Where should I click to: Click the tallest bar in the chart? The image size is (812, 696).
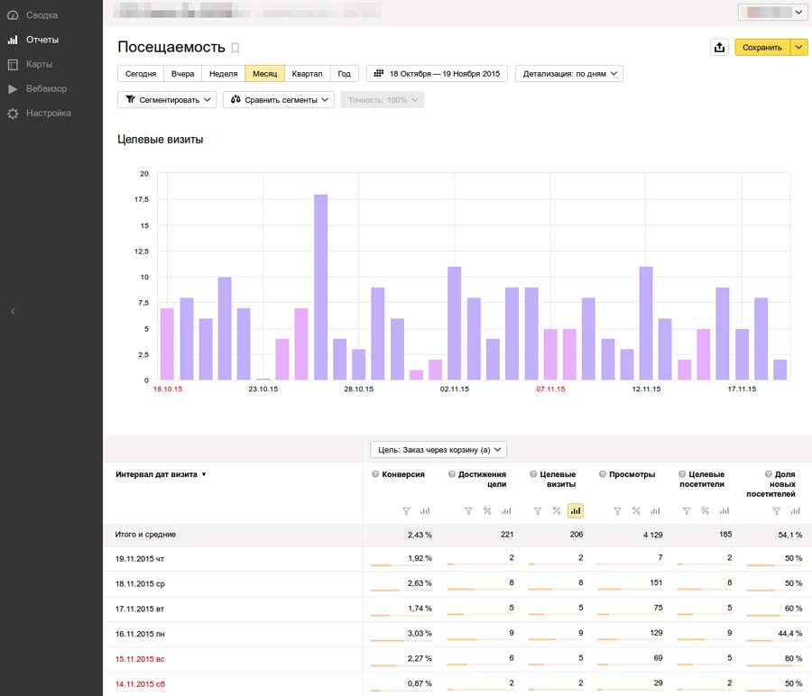320,287
